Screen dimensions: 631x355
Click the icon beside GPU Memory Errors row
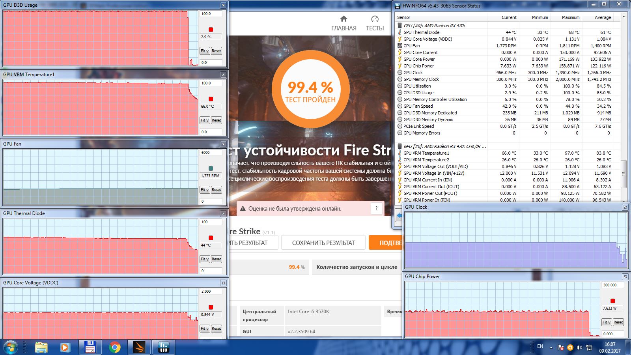400,133
